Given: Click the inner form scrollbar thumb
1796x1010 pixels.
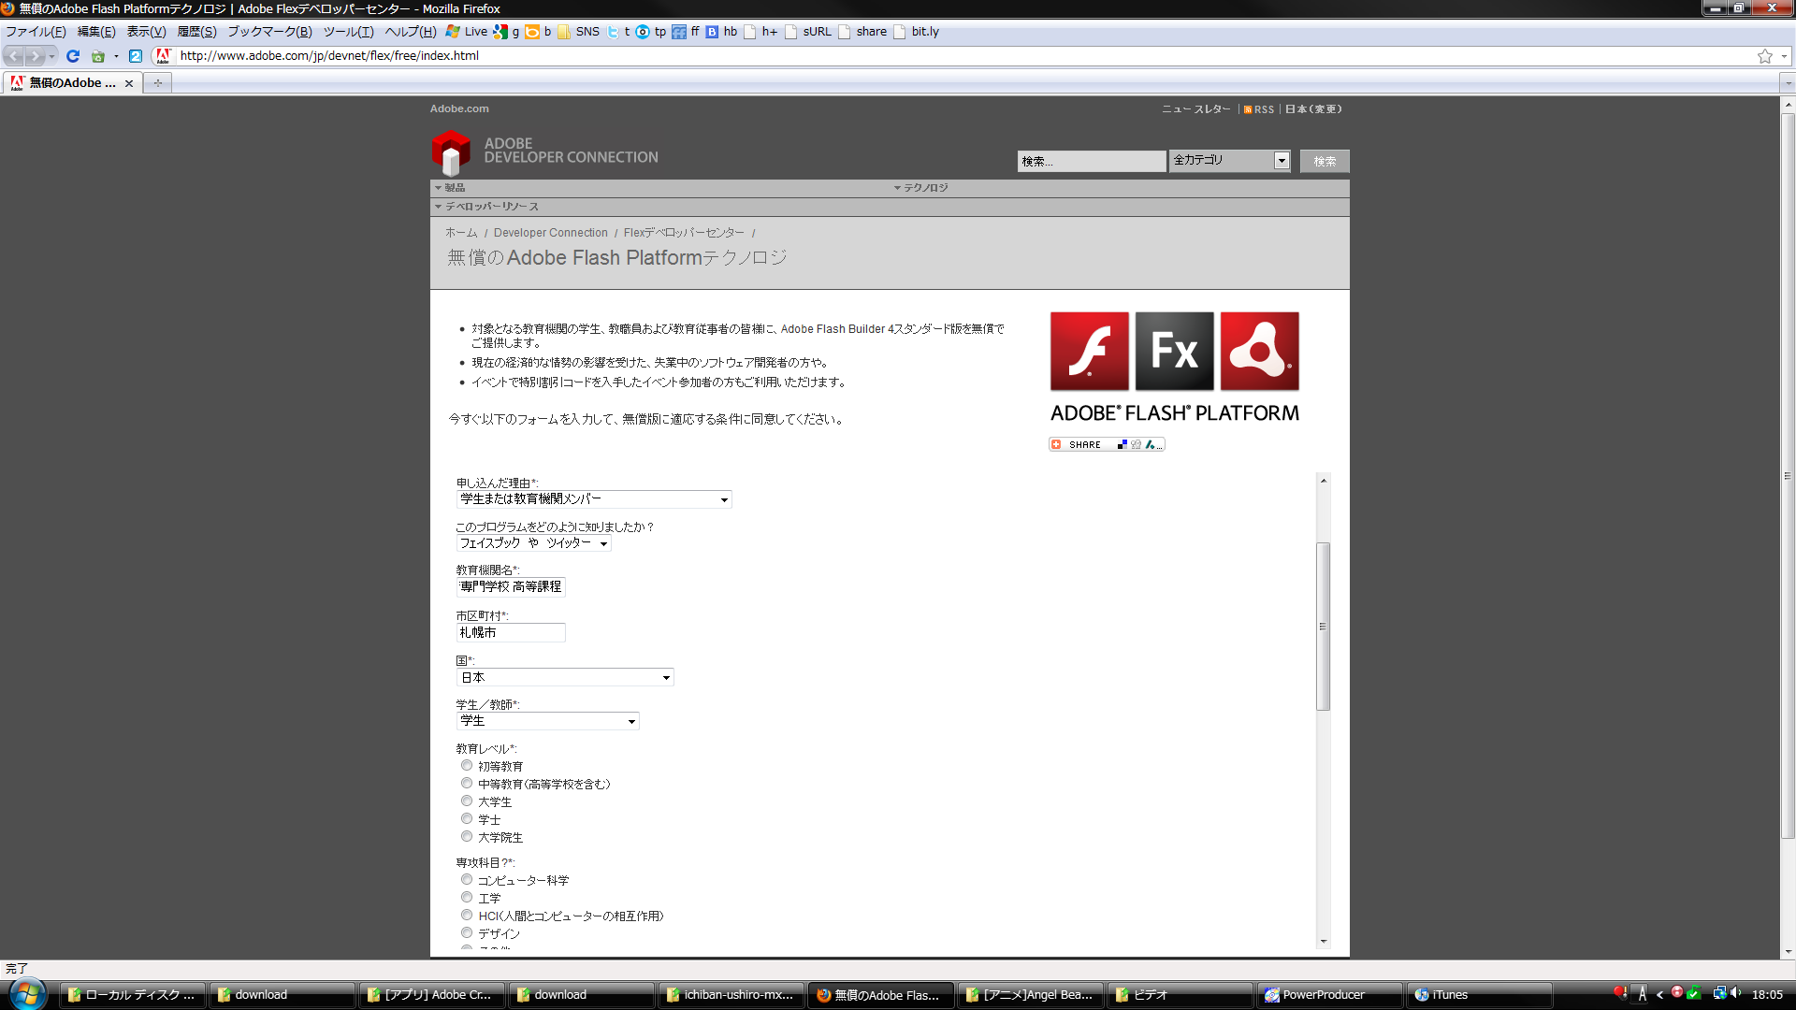Looking at the screenshot, I should [x=1323, y=627].
